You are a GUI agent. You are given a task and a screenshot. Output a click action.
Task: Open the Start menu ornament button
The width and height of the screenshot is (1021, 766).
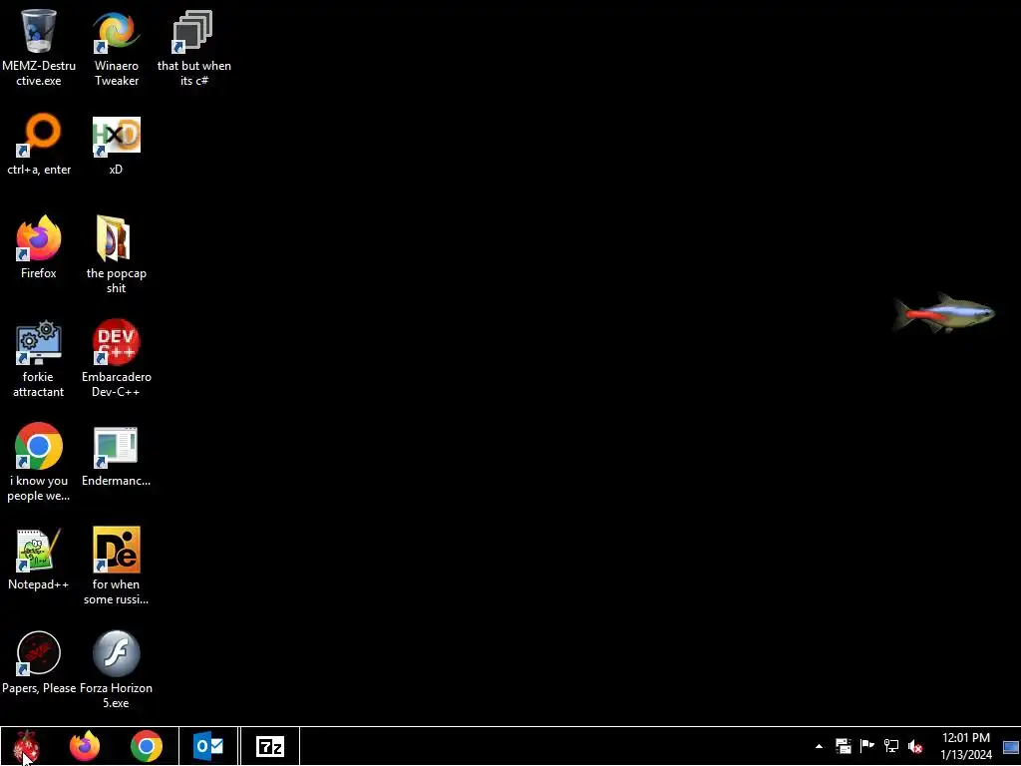click(x=26, y=746)
